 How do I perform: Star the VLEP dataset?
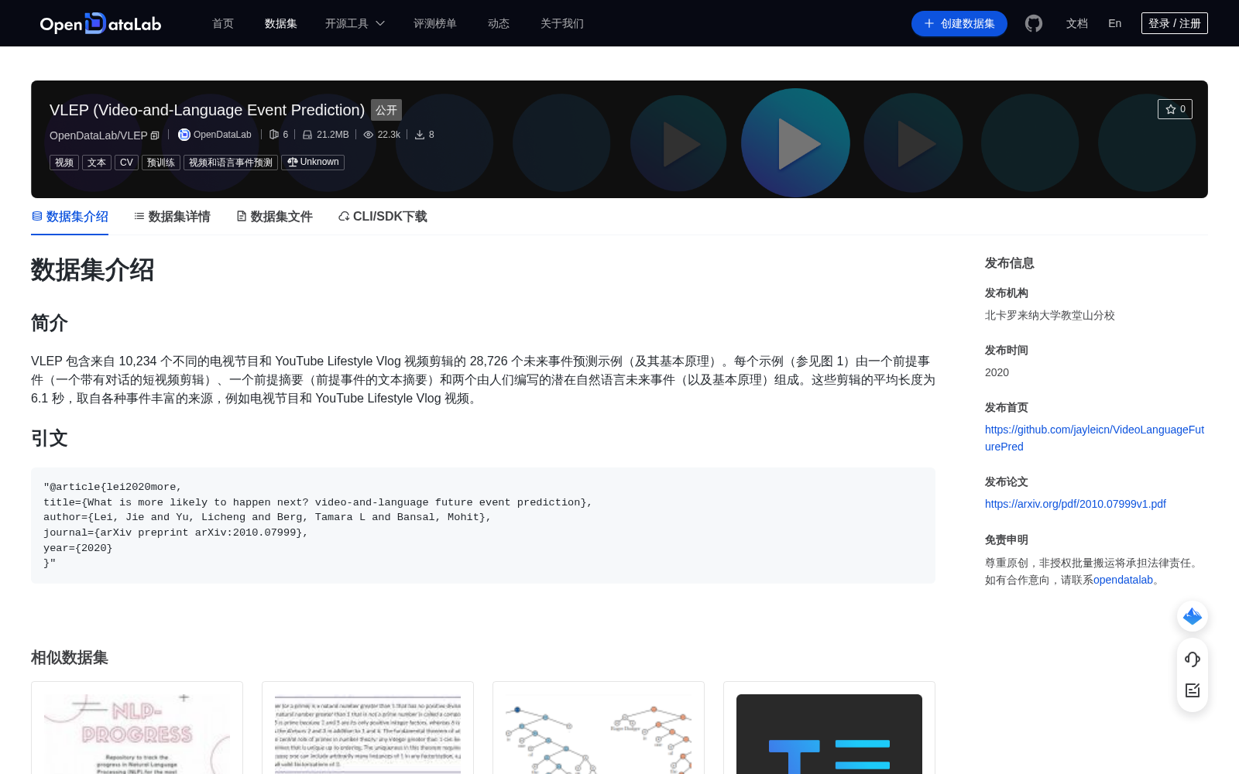(x=1175, y=109)
